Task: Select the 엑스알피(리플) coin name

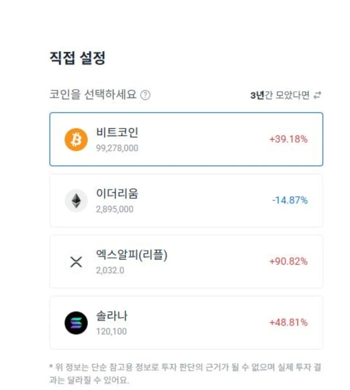Action: point(131,255)
